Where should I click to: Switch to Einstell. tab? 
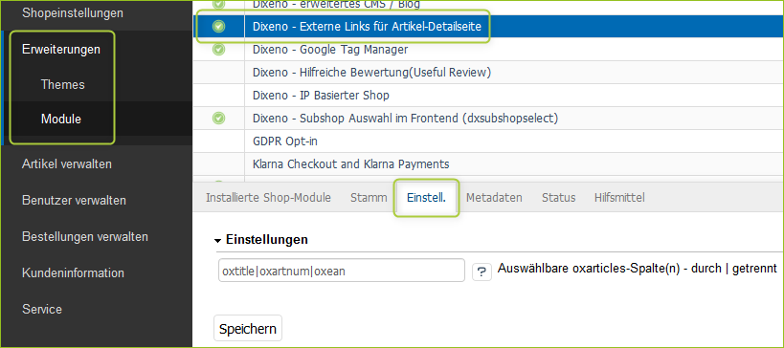pyautogui.click(x=426, y=198)
